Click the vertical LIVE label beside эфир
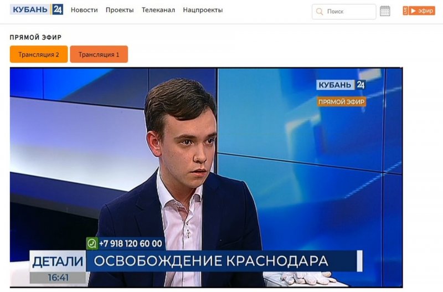The width and height of the screenshot is (443, 292). tap(405, 11)
